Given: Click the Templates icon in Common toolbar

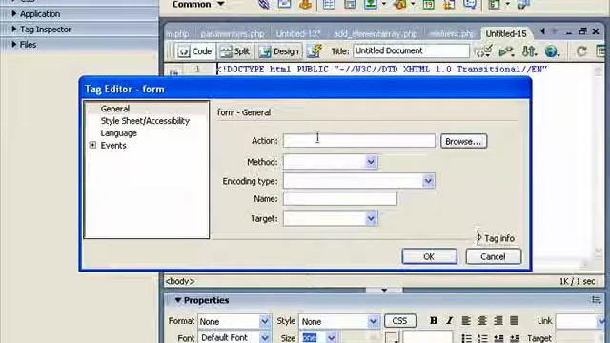Looking at the screenshot, I should tap(495, 4).
